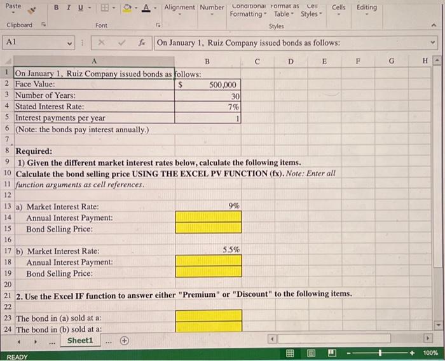Expand the Name Box dropdown
This screenshot has width=445, height=361.
click(x=69, y=43)
